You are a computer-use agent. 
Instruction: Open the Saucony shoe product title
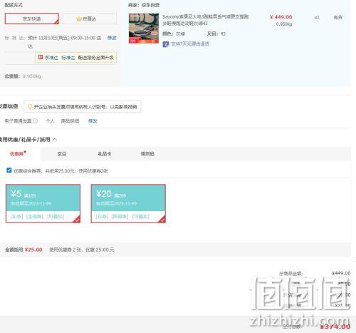point(206,20)
